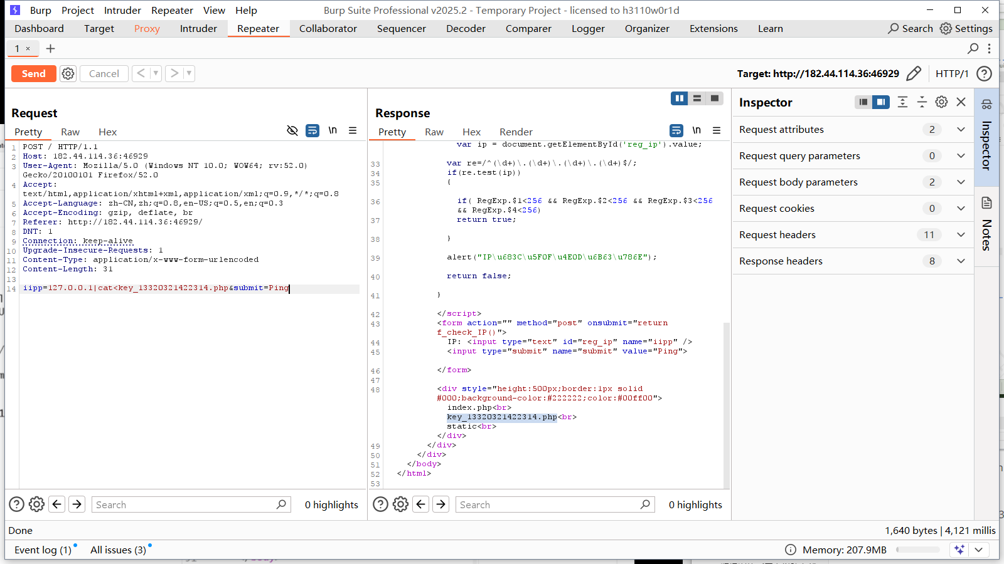Image resolution: width=1004 pixels, height=564 pixels.
Task: Open Response search settings gear
Action: (401, 504)
